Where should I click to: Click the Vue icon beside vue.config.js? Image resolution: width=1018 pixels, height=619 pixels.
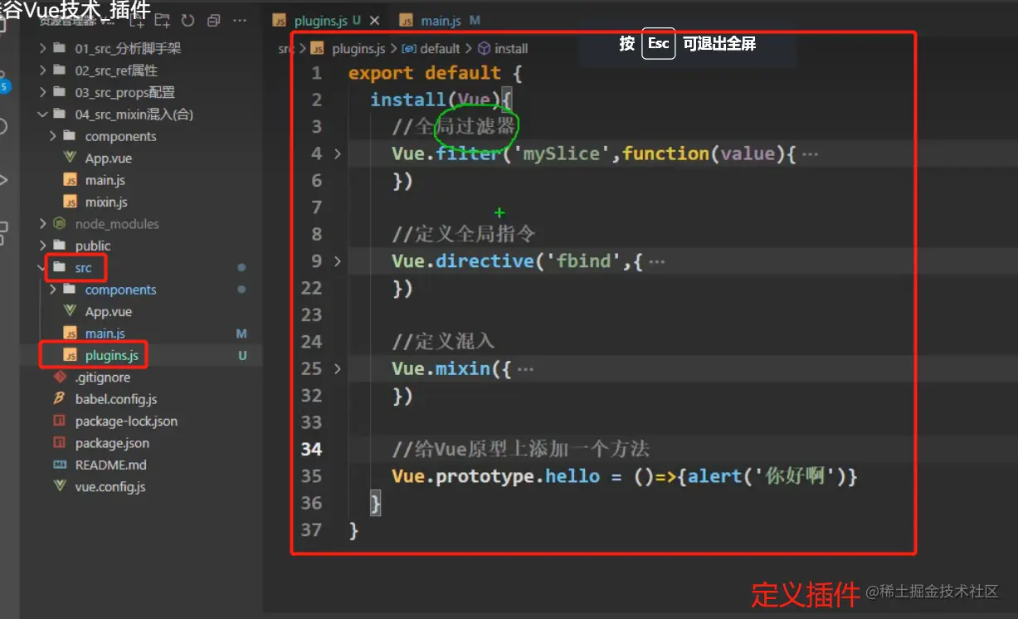[59, 487]
